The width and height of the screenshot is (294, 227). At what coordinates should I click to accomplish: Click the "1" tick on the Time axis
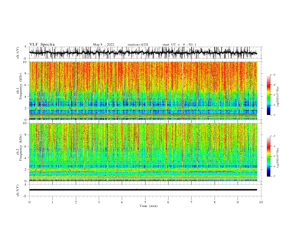click(x=52, y=202)
